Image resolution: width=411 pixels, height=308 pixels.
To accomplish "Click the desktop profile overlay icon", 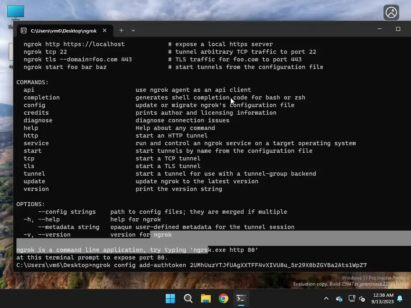I will [391, 12].
